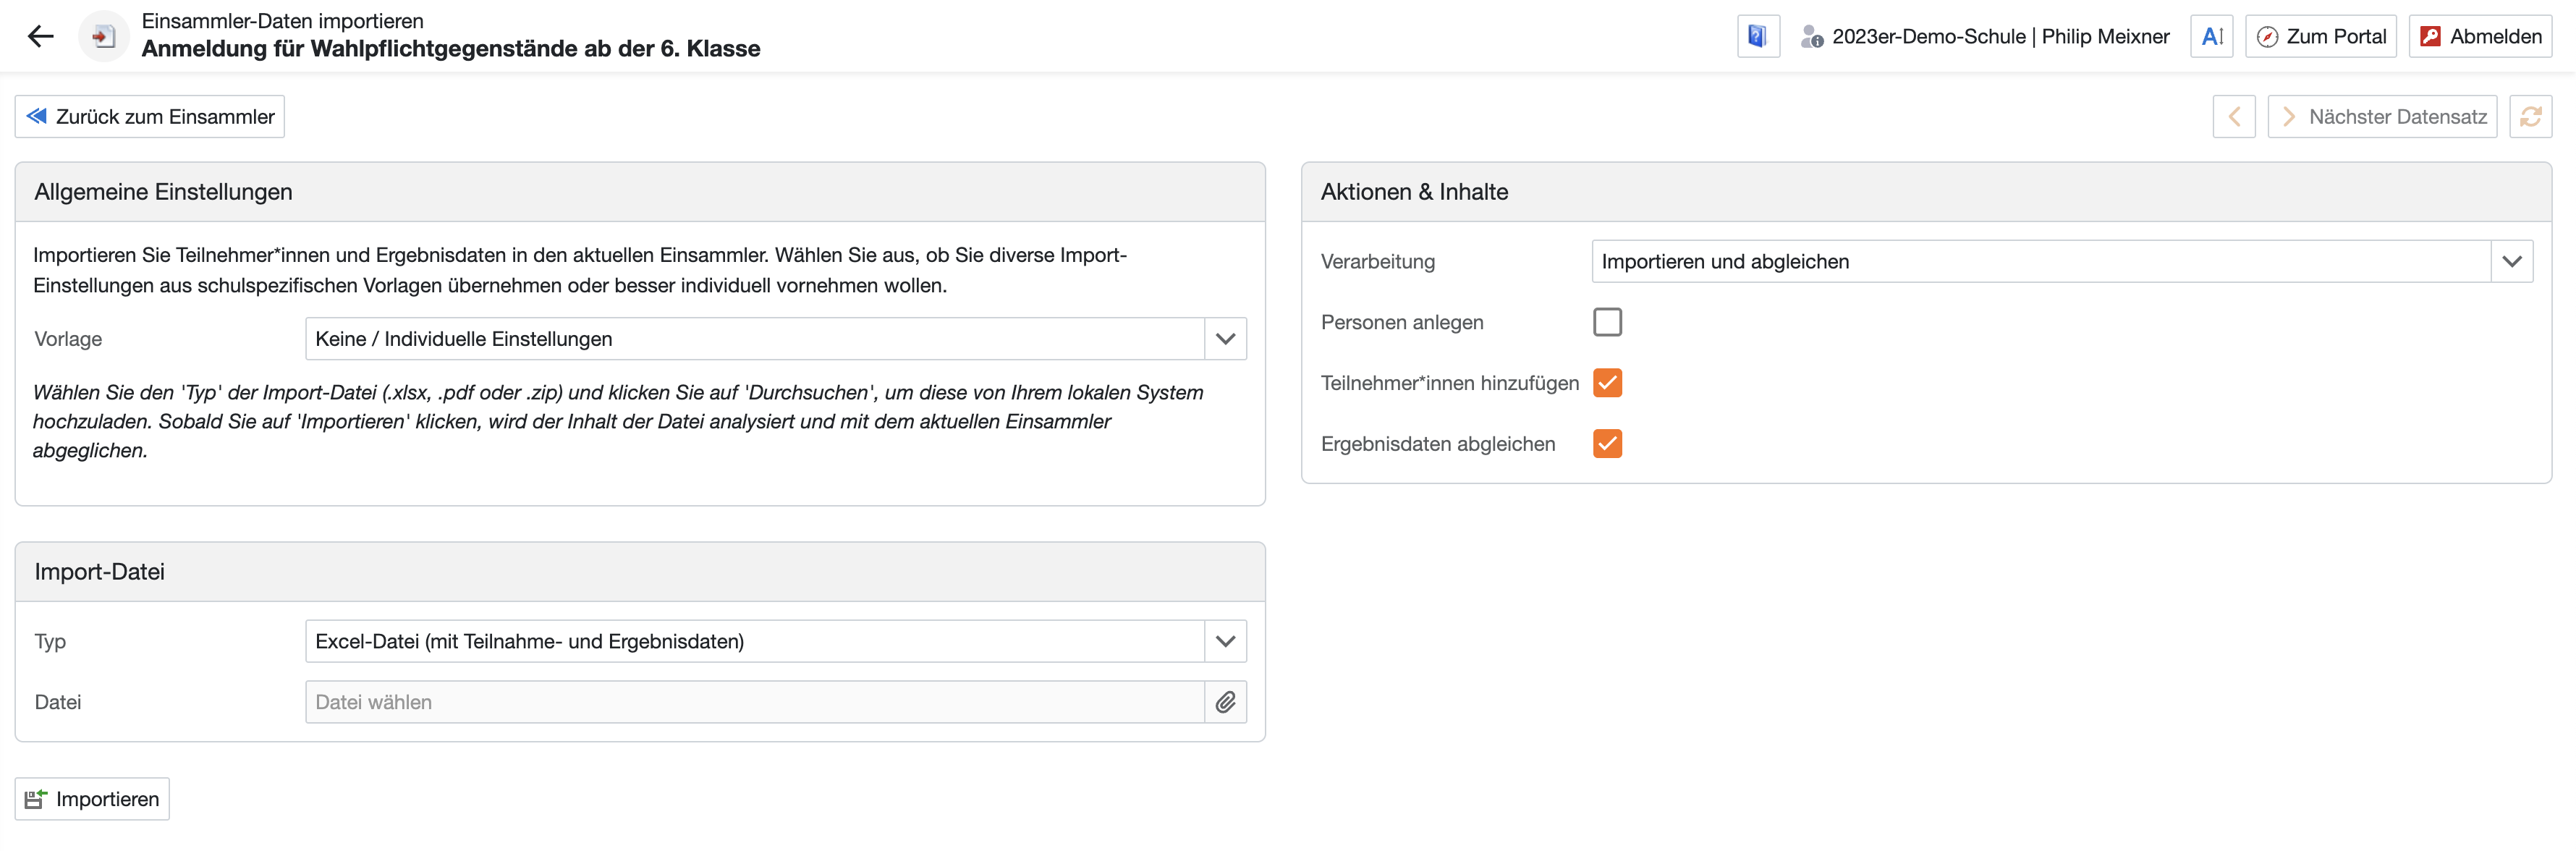Open the Verarbeitung dropdown
Viewport: 2576px width, 851px height.
2511,262
